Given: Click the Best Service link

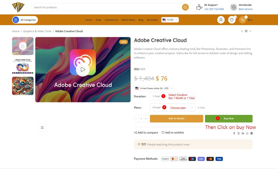Looking at the screenshot, I should pyautogui.click(x=245, y=9).
